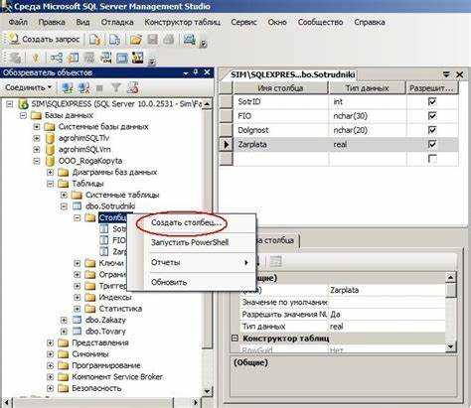Image resolution: width=471 pixels, height=408 pixels.
Task: Open the active documents list arrow
Action: [446, 74]
